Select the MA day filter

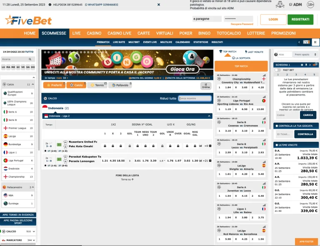8,67
